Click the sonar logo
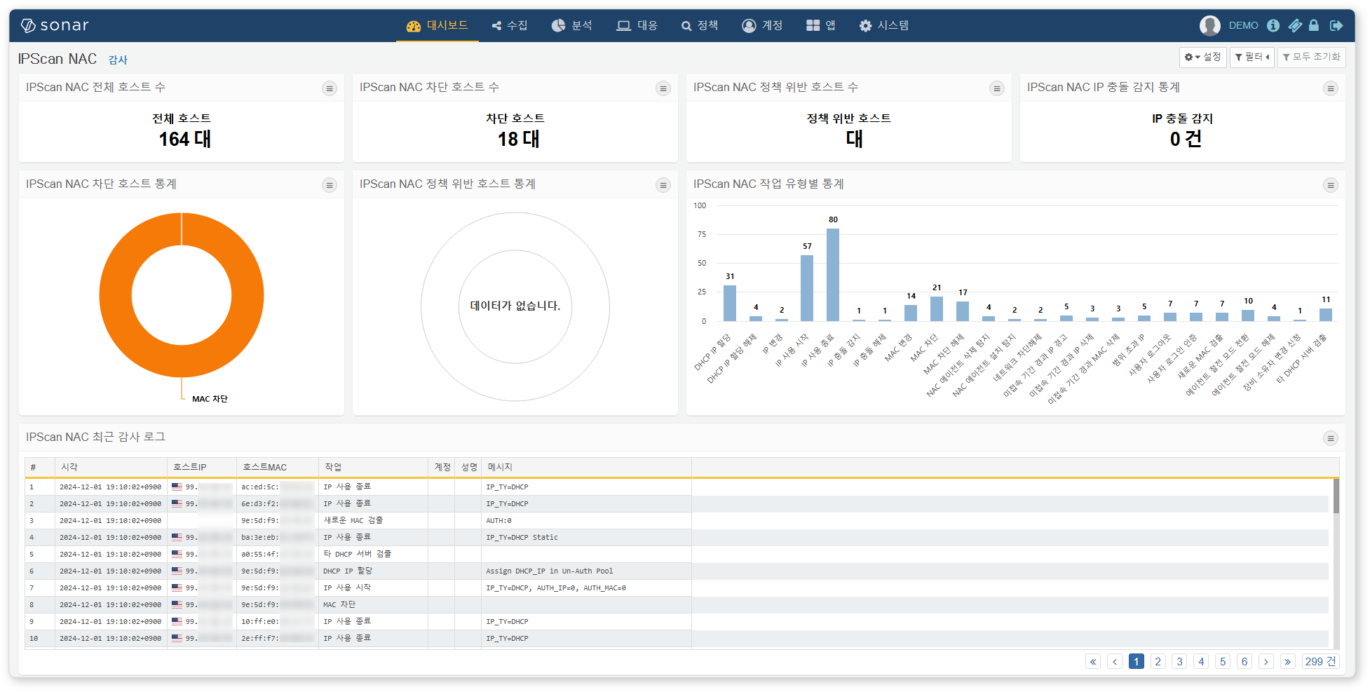1370x692 pixels. click(55, 26)
